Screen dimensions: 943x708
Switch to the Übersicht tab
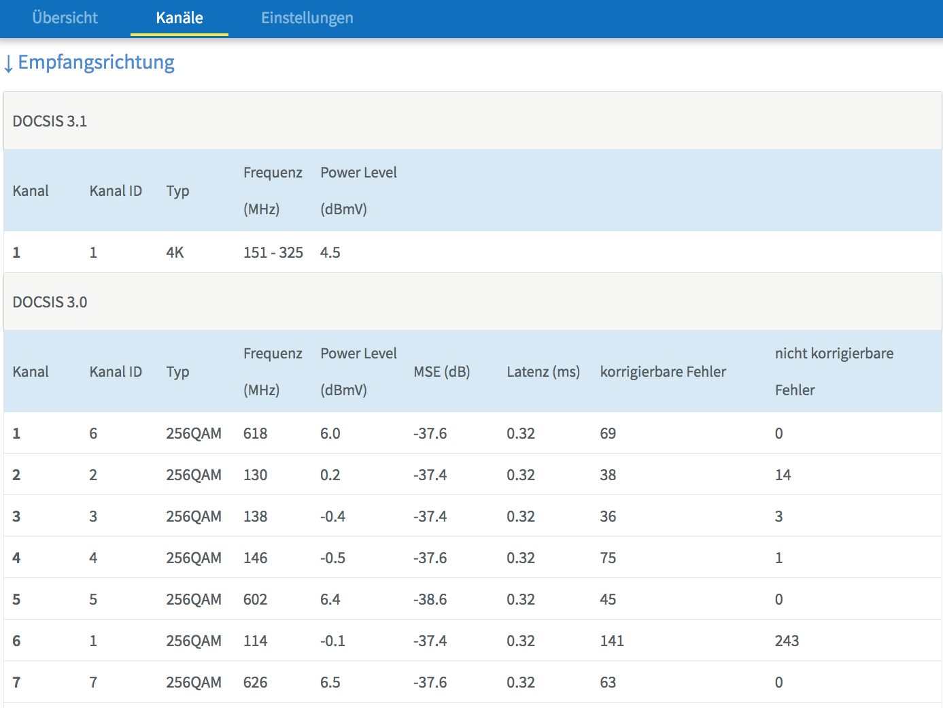pos(65,18)
